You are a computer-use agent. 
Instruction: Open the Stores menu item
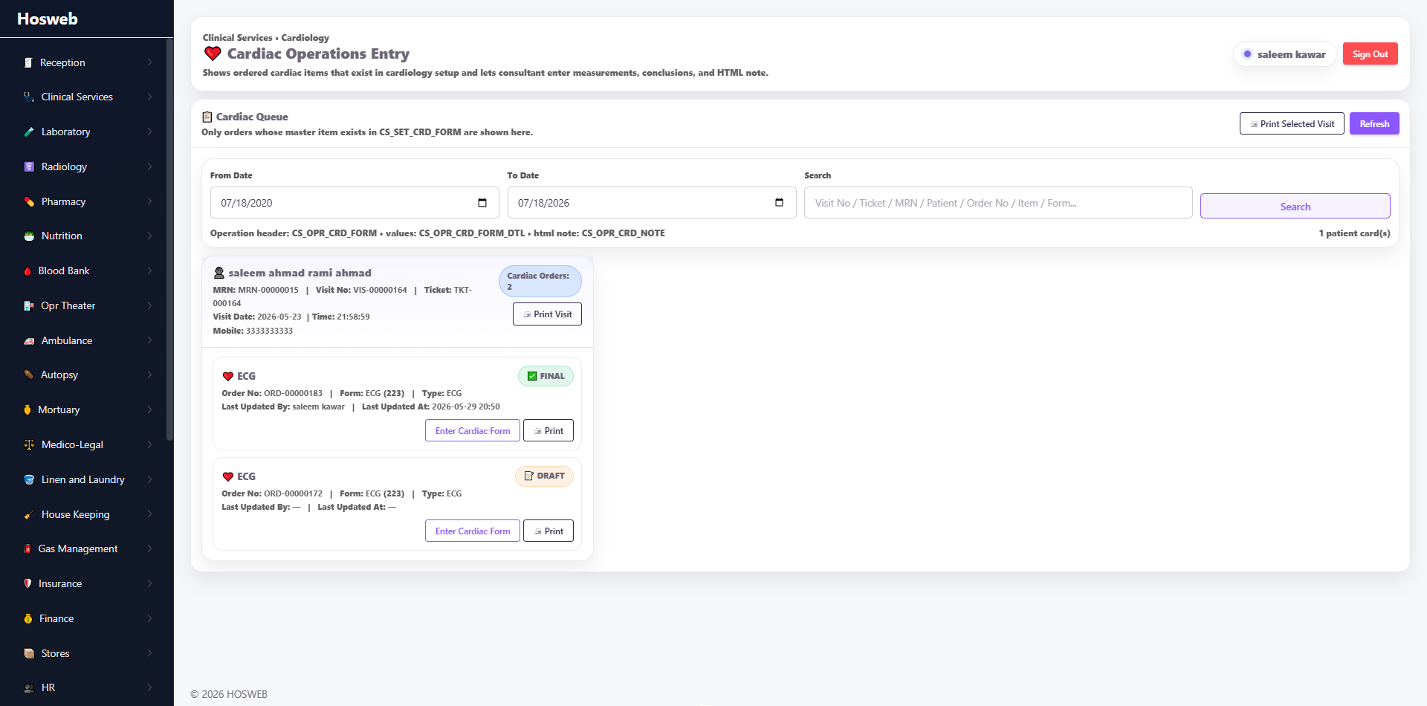click(x=87, y=653)
